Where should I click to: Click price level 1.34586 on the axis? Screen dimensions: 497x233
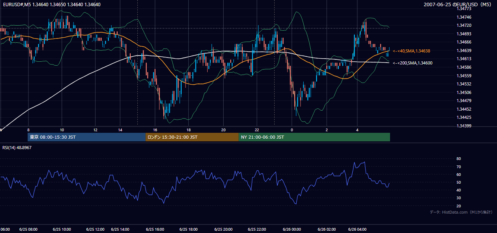point(464,67)
